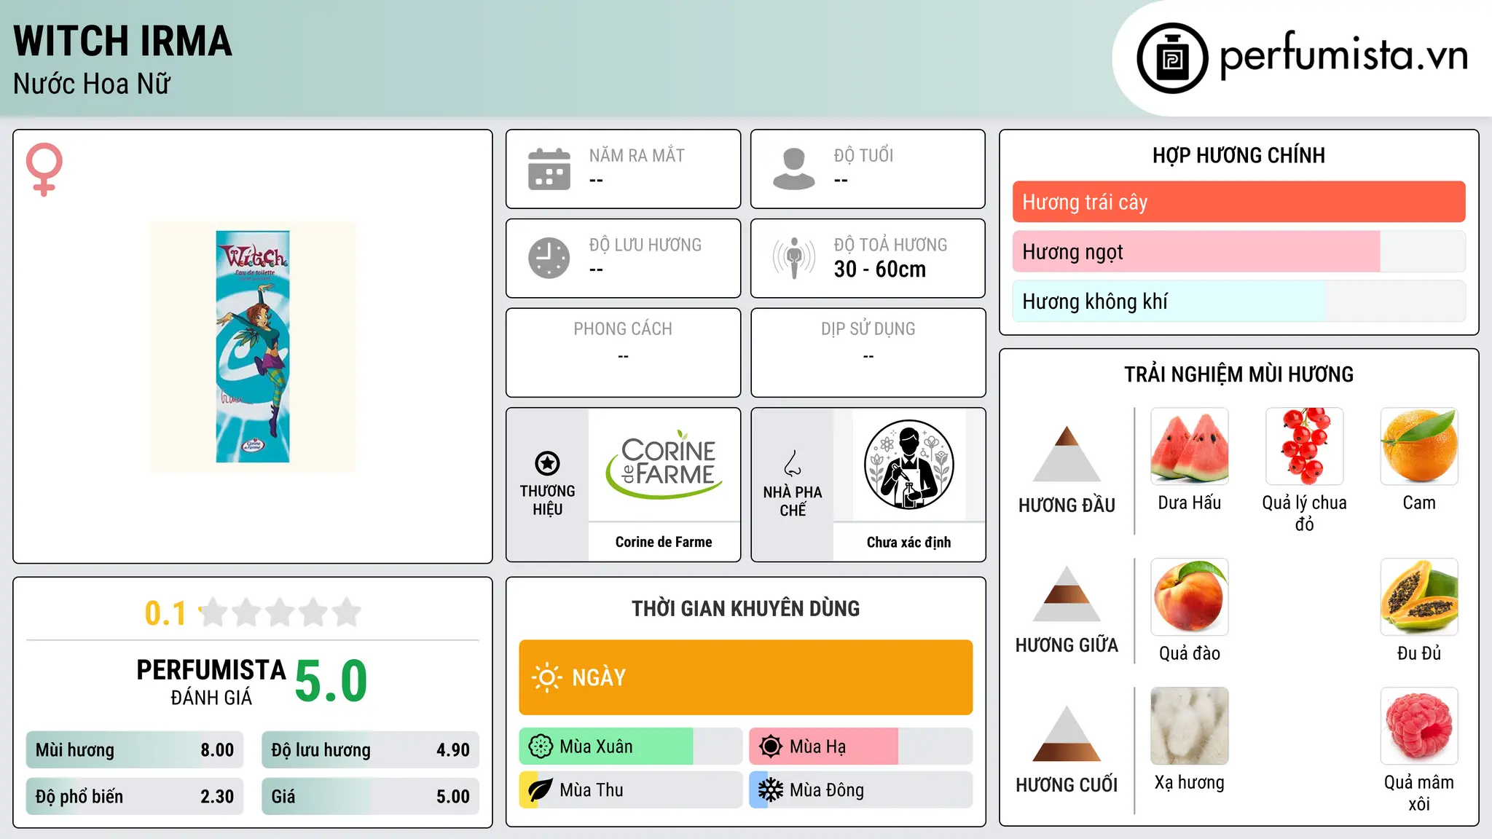Open the Corine de Farme brand logo

point(664,464)
